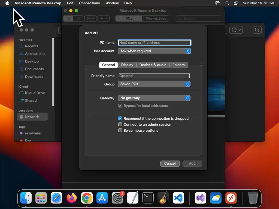Open the Window menu

(x=112, y=3)
